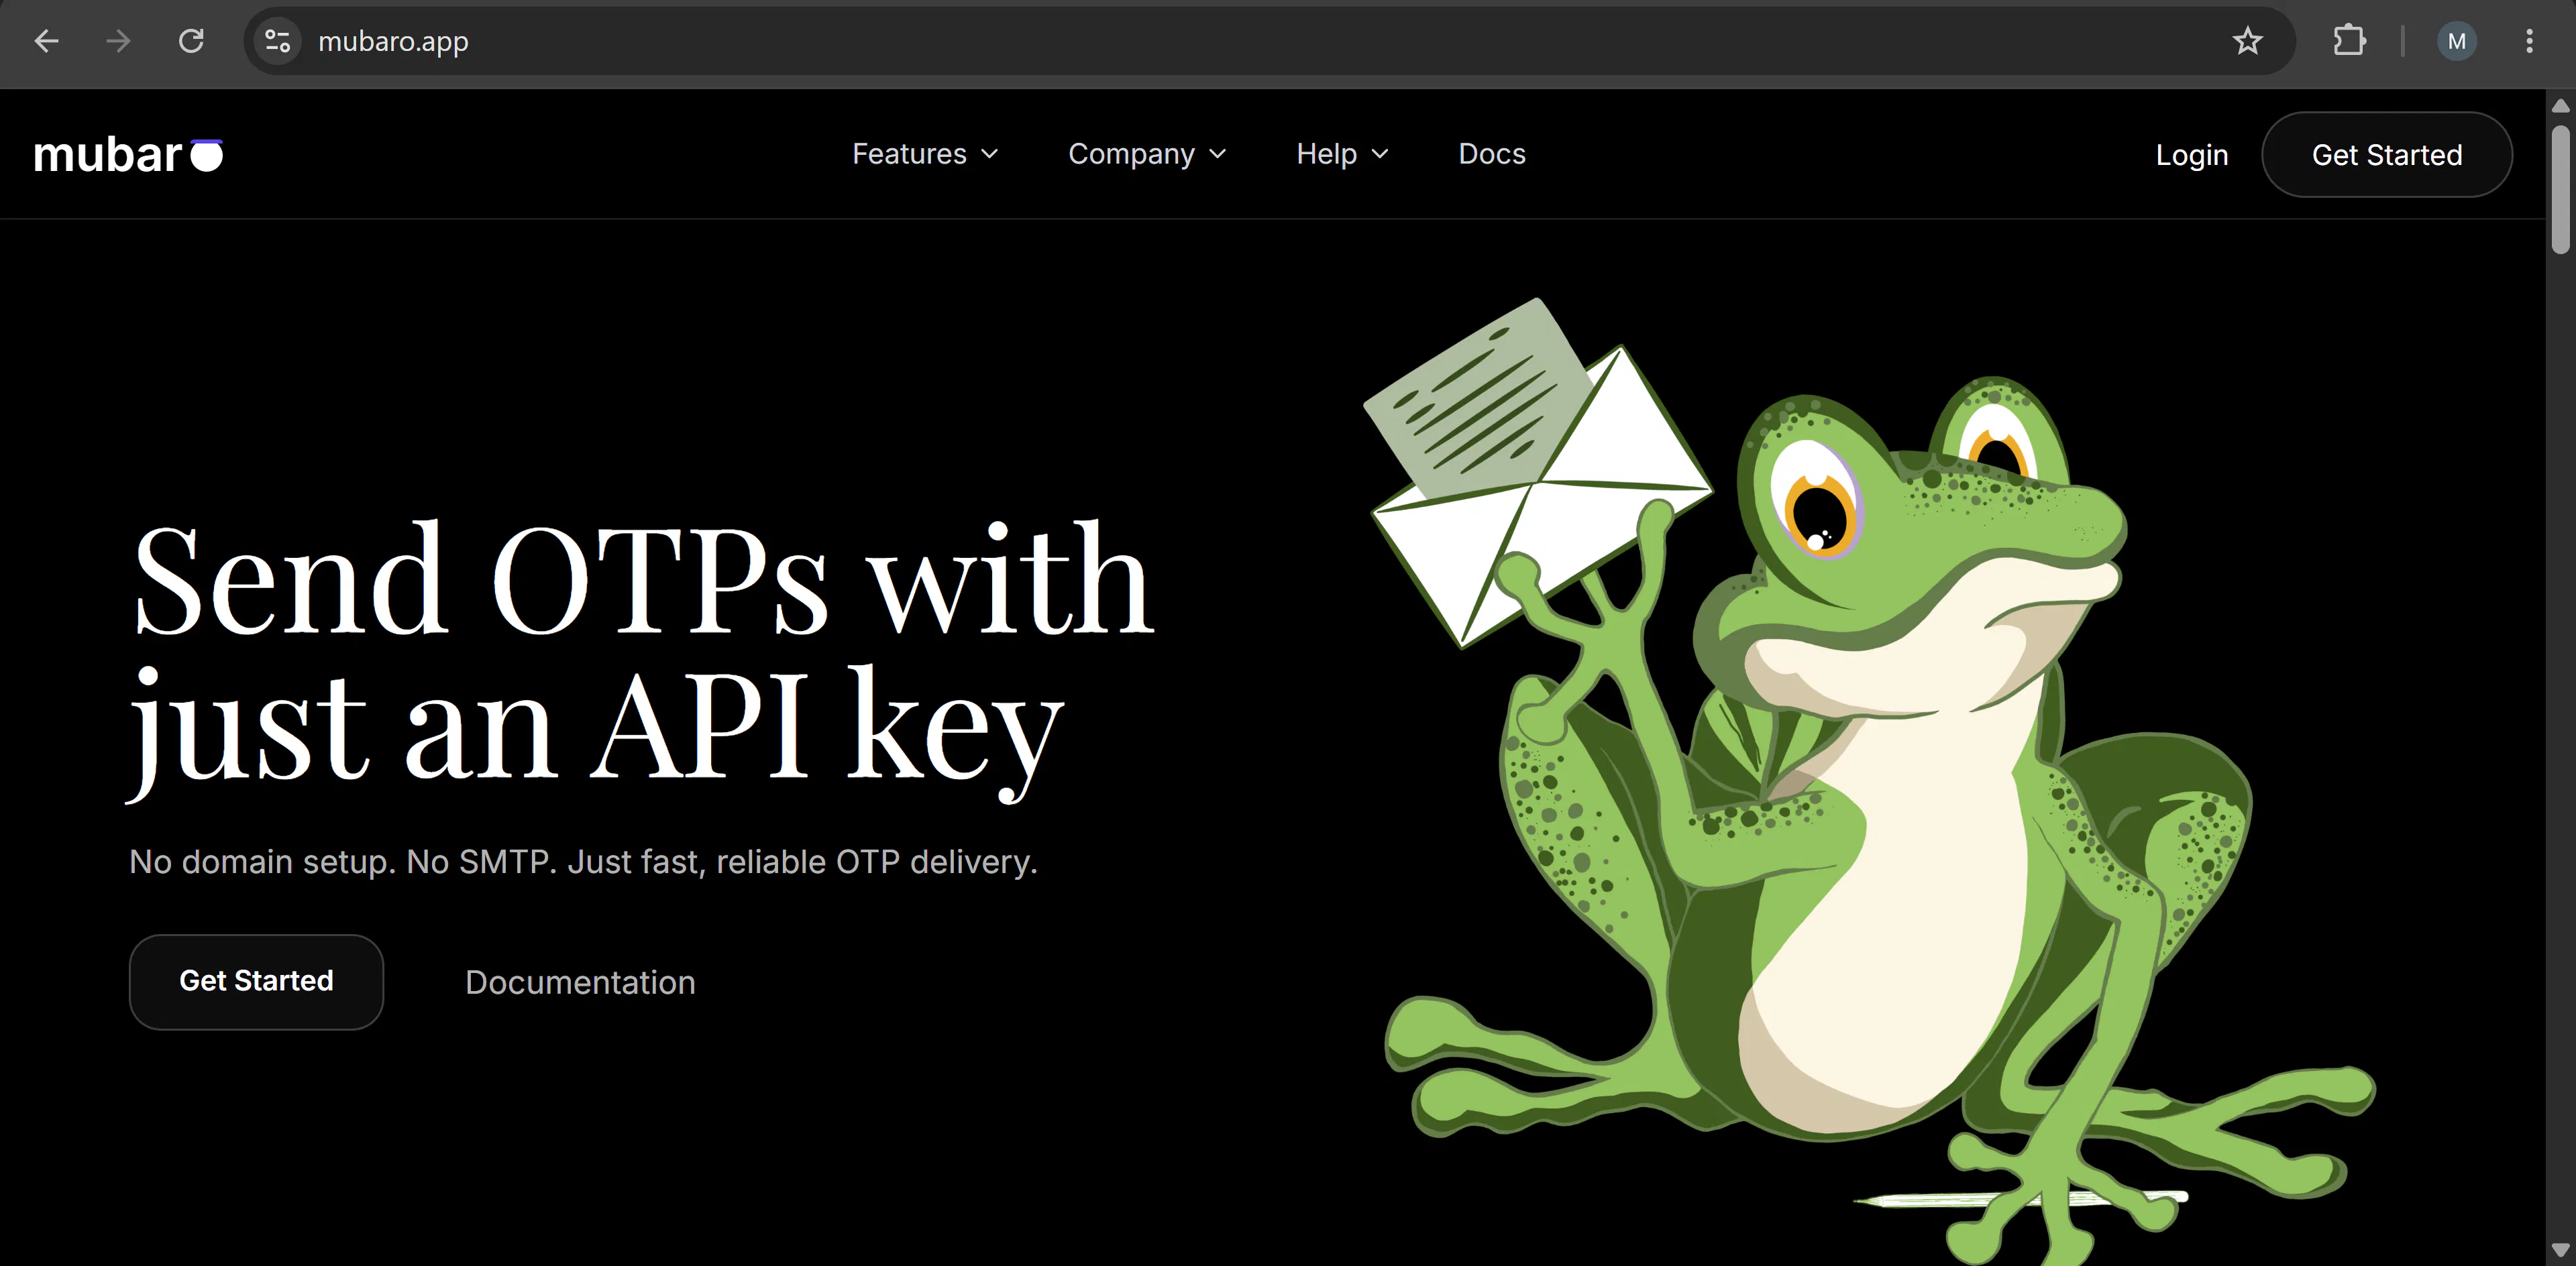The image size is (2576, 1266).
Task: Go back to the previous page
Action: click(x=47, y=41)
